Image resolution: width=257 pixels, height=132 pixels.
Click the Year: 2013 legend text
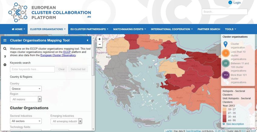click(x=229, y=106)
